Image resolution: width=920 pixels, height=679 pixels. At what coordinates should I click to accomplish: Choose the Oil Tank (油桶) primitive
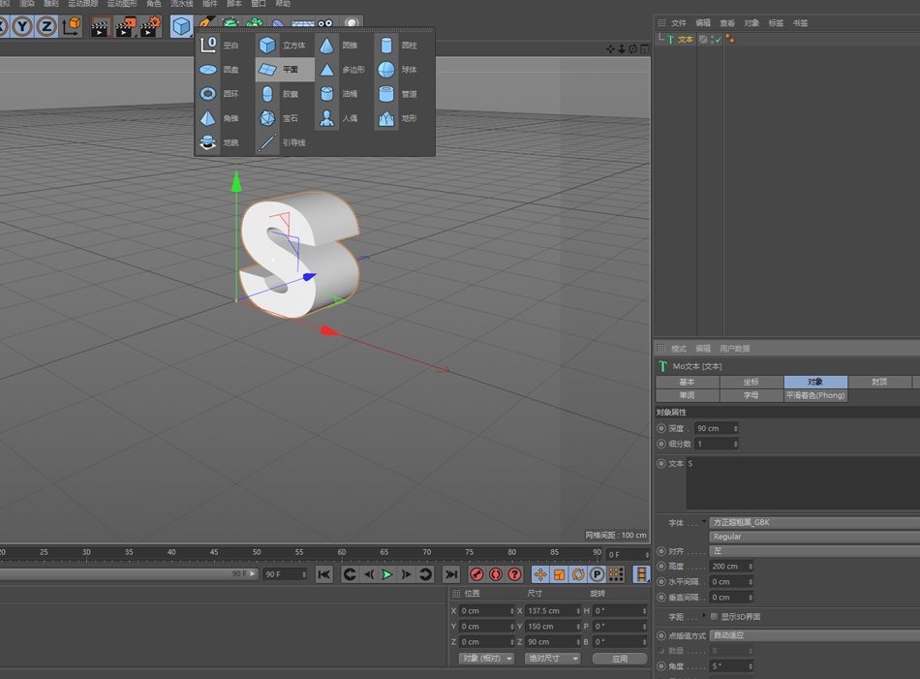[x=339, y=94]
